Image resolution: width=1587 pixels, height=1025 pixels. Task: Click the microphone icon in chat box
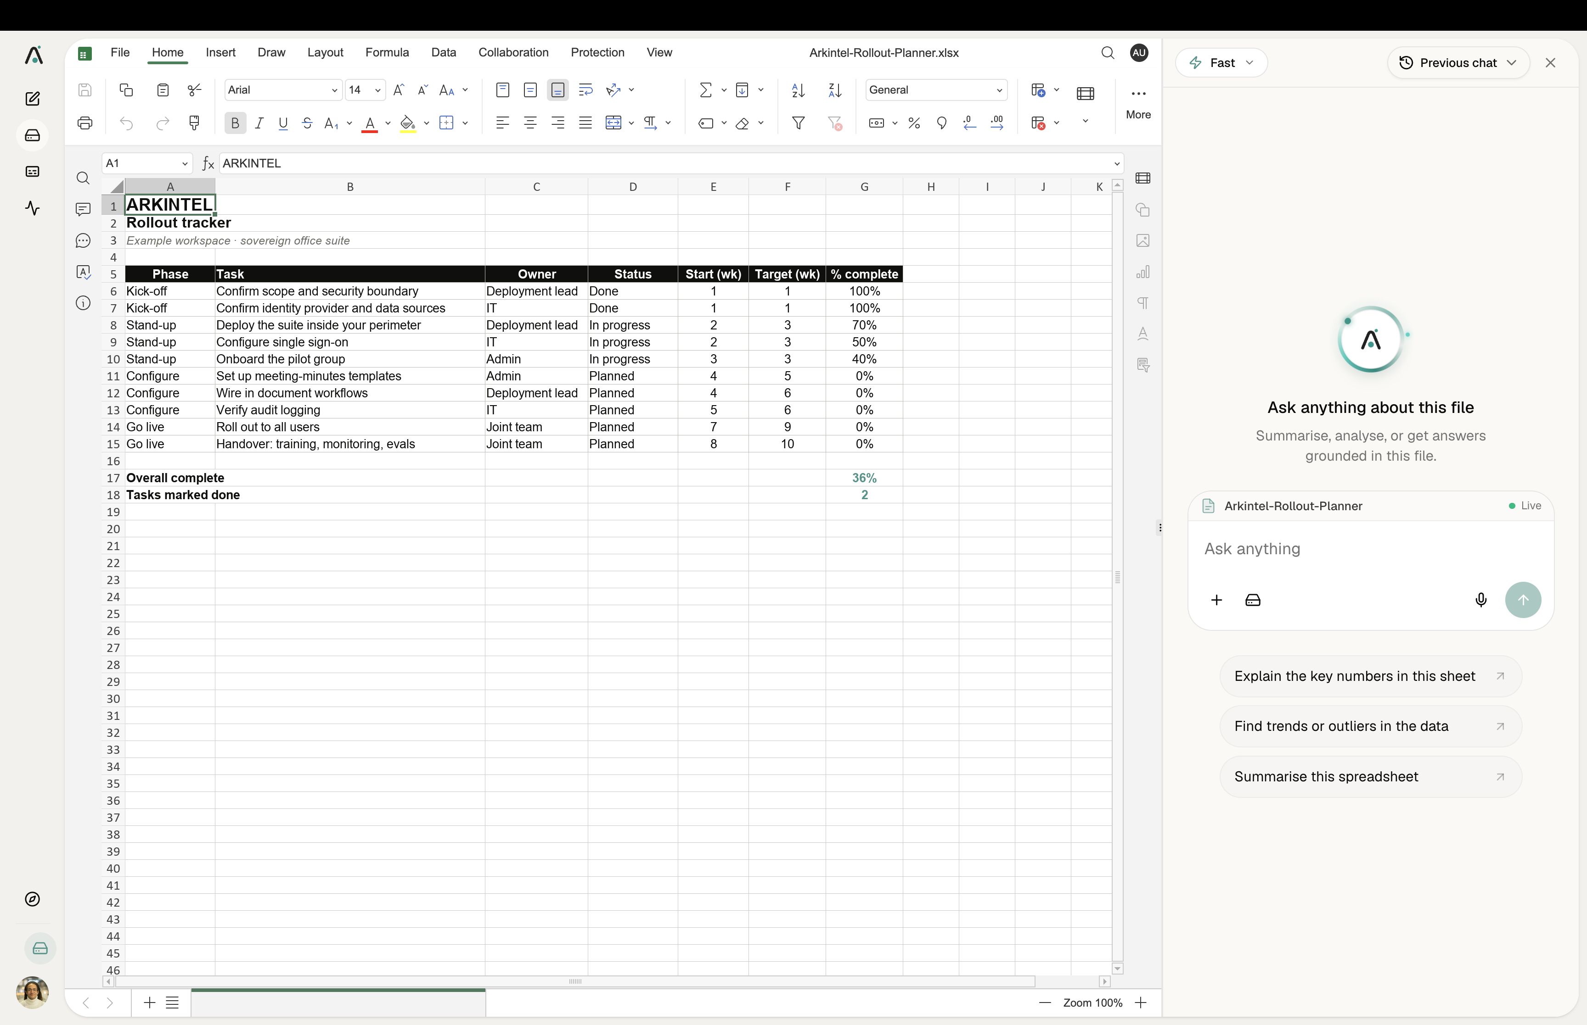tap(1480, 600)
